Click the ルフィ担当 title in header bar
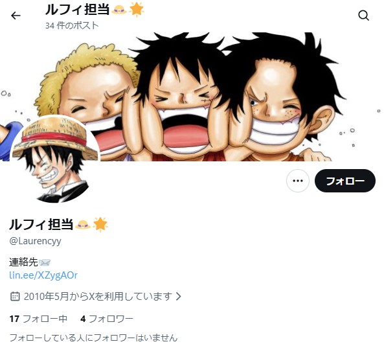The image size is (384, 355). (x=78, y=10)
